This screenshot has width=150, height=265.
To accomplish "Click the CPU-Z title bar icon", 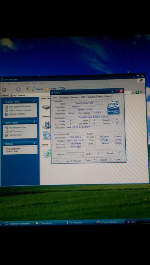I will (x=52, y=93).
